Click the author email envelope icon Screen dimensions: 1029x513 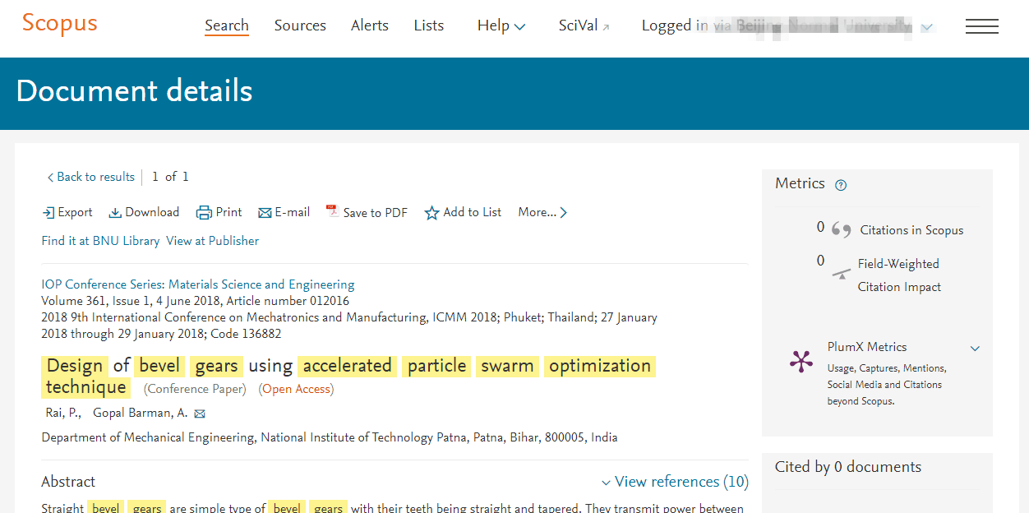pos(199,414)
